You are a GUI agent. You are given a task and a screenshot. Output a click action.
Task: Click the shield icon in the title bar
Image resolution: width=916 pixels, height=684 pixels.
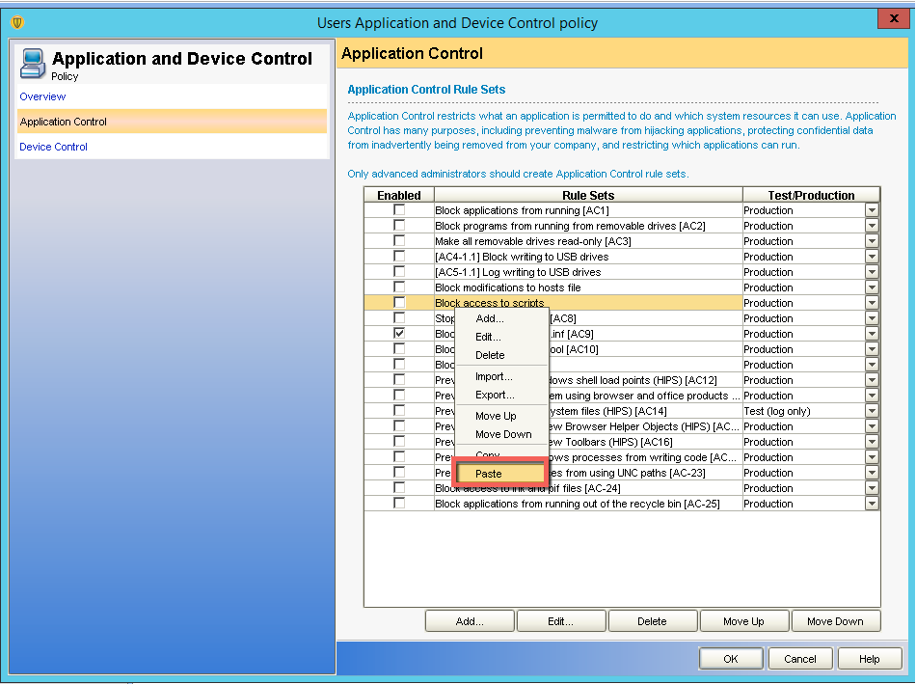pos(17,22)
